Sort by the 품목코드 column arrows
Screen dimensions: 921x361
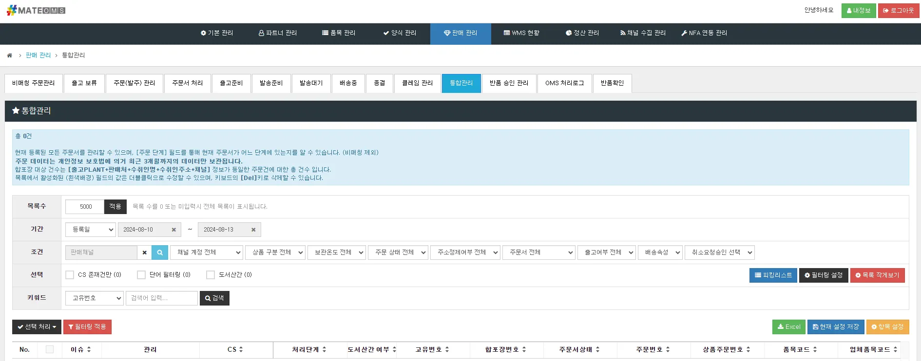pyautogui.click(x=815, y=349)
